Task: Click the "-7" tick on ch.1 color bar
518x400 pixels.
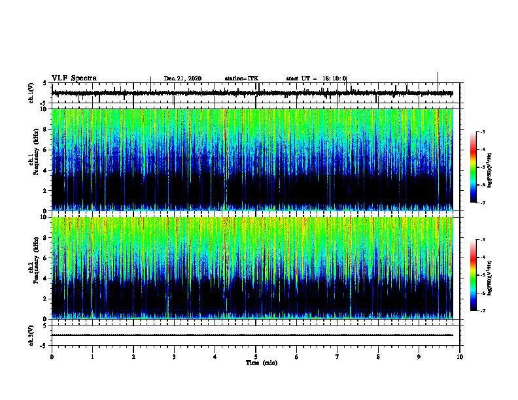Action: [483, 203]
